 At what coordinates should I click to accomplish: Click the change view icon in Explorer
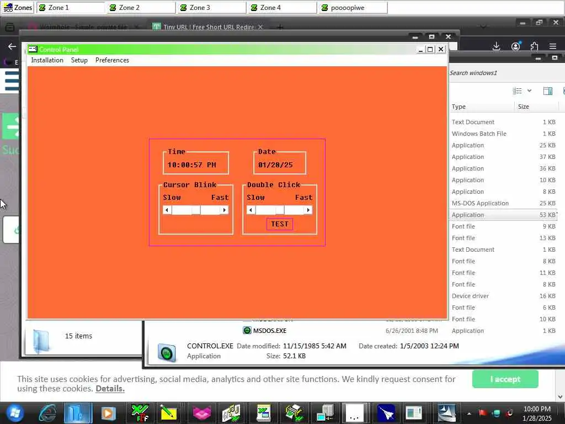point(518,91)
